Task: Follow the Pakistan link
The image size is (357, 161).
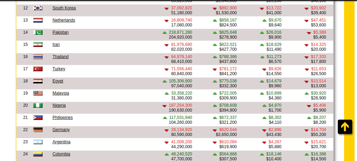Action: [x=60, y=32]
